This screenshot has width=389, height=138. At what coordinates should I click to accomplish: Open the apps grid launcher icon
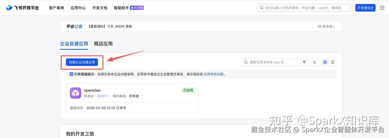coord(382,8)
